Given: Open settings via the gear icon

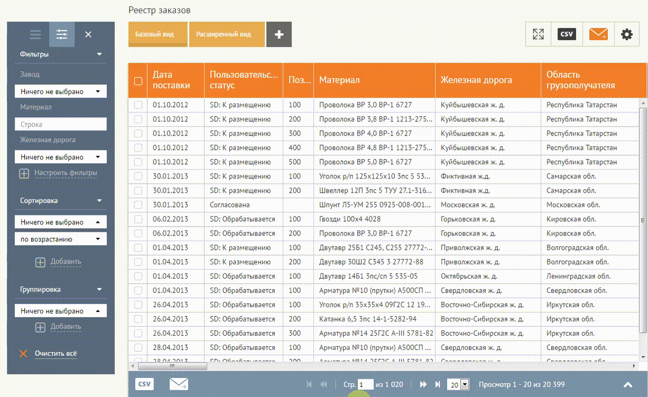Looking at the screenshot, I should pos(626,34).
